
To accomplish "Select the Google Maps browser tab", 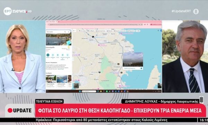I will coord(51,22).
